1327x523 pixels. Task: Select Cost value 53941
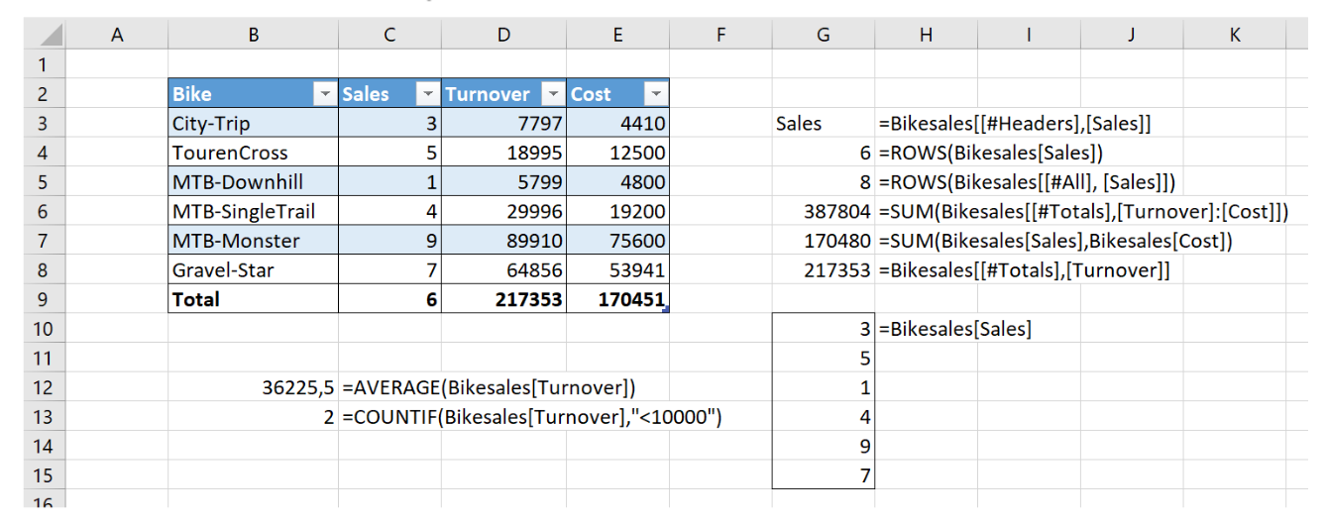pos(617,269)
